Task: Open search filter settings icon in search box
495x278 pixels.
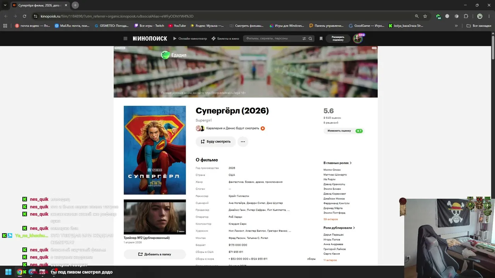Action: click(304, 39)
